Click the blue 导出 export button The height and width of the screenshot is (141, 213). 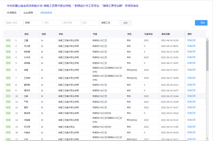(x=201, y=23)
